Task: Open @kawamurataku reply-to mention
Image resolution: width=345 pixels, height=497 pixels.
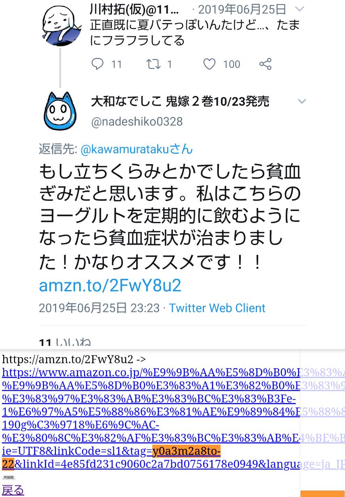Action: (x=137, y=149)
